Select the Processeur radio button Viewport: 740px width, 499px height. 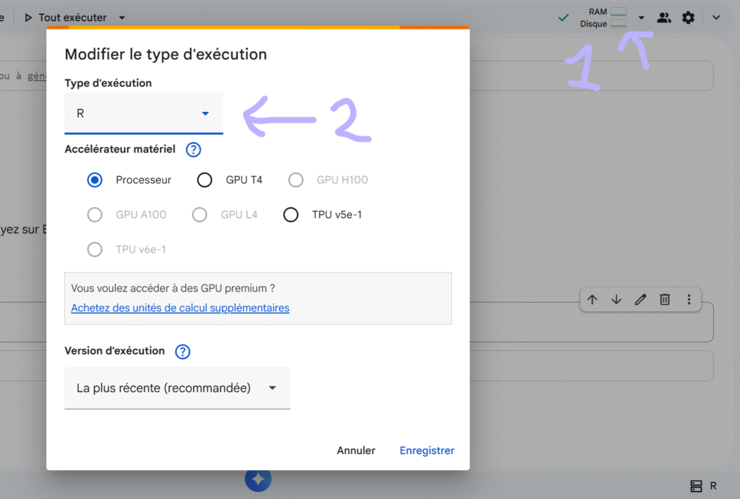tap(95, 180)
